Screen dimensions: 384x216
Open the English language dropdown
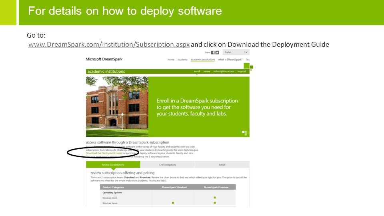point(236,52)
